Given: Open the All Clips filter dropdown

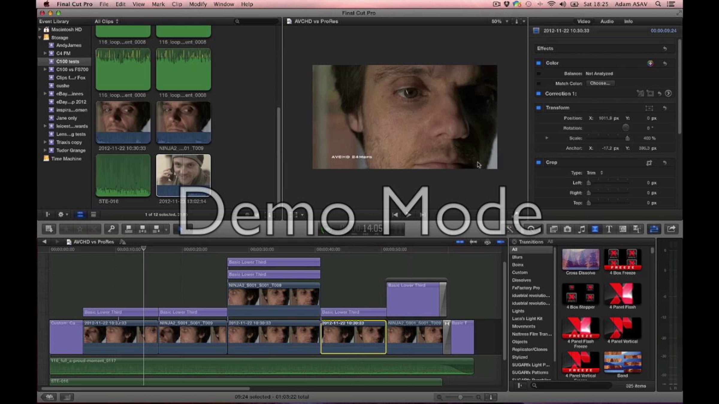Looking at the screenshot, I should tap(106, 22).
